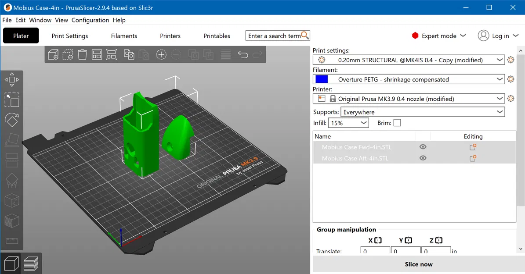Open the Window menu
The width and height of the screenshot is (525, 274).
(x=40, y=20)
